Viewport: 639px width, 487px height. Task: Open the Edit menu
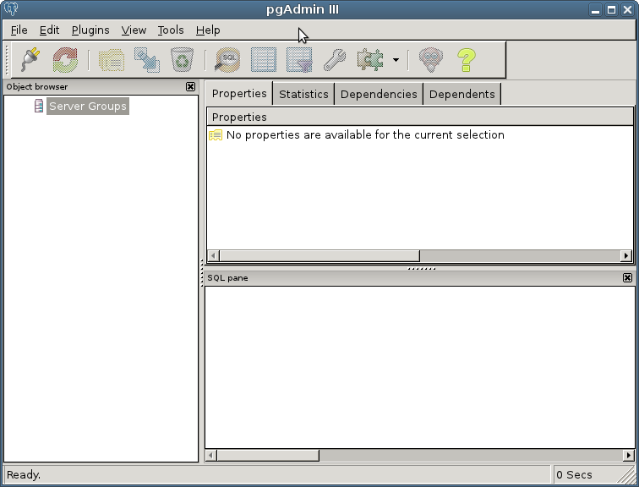(49, 30)
